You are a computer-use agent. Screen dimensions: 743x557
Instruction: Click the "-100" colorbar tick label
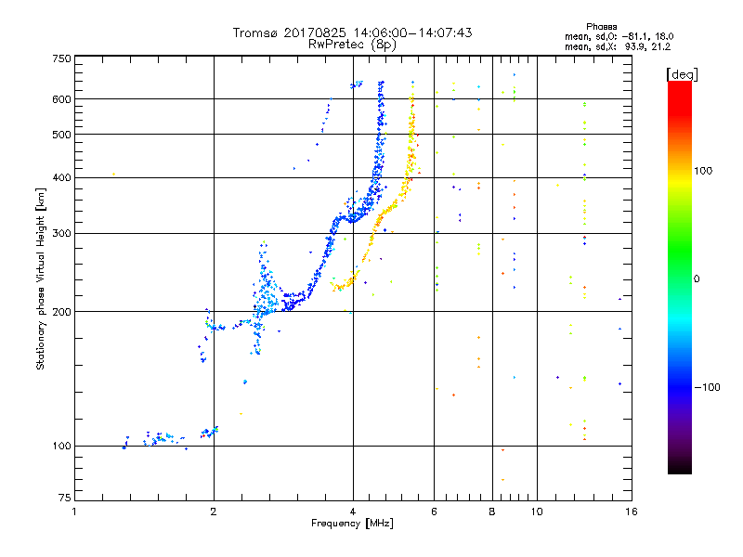(x=708, y=387)
